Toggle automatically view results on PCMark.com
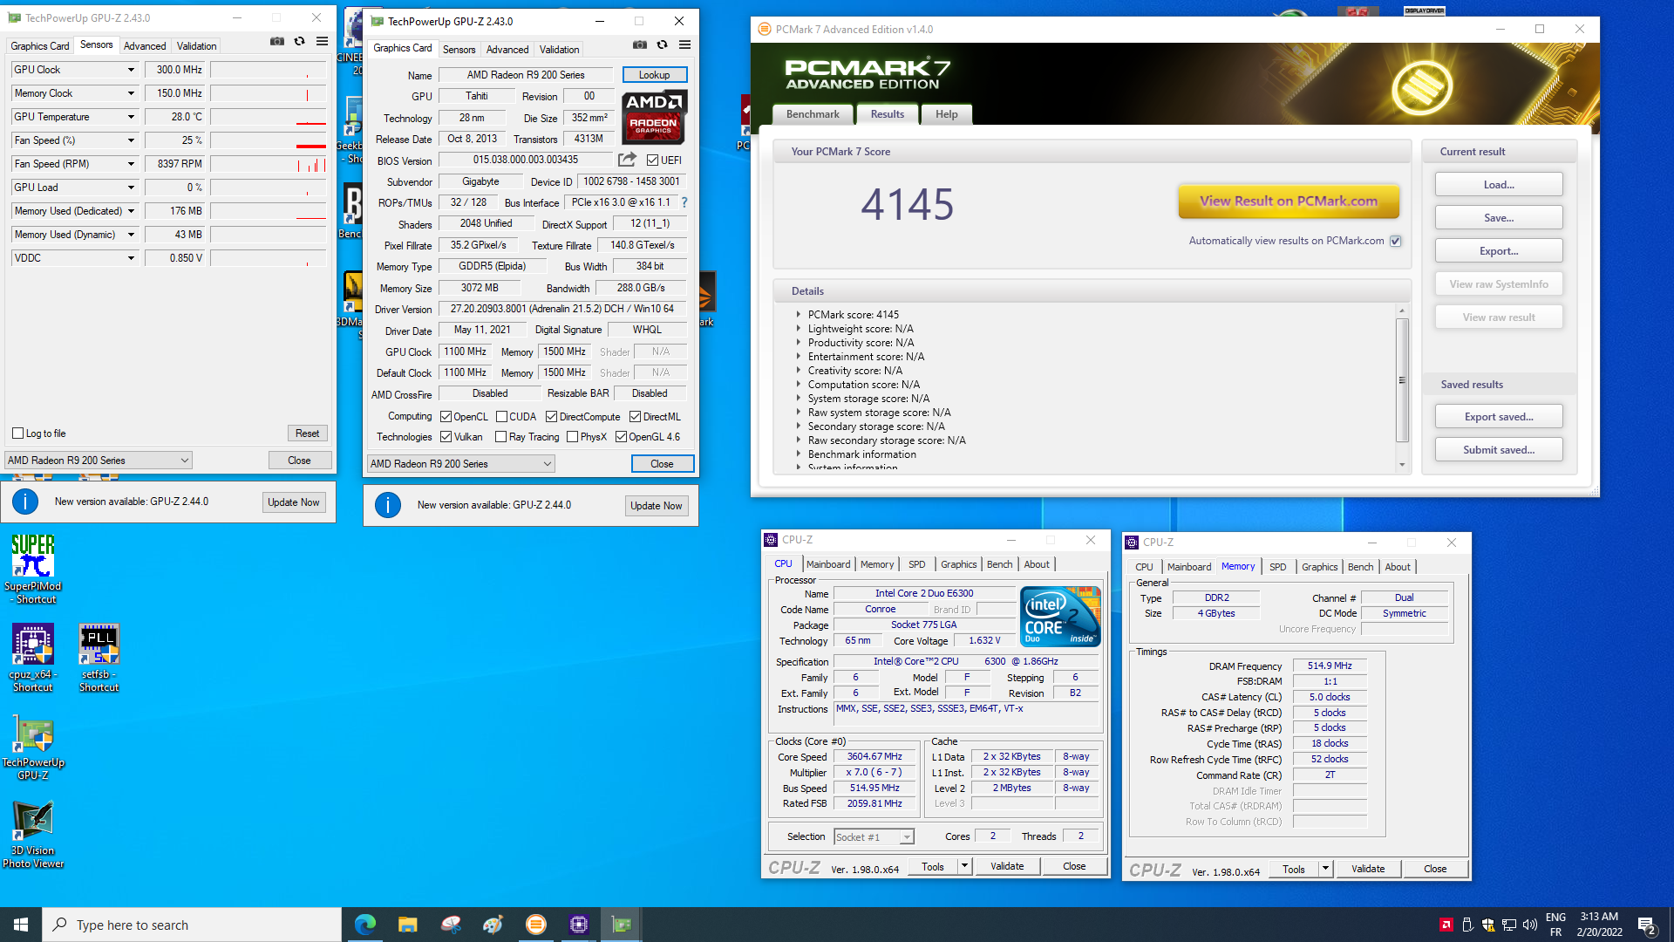The width and height of the screenshot is (1674, 942). coord(1396,241)
